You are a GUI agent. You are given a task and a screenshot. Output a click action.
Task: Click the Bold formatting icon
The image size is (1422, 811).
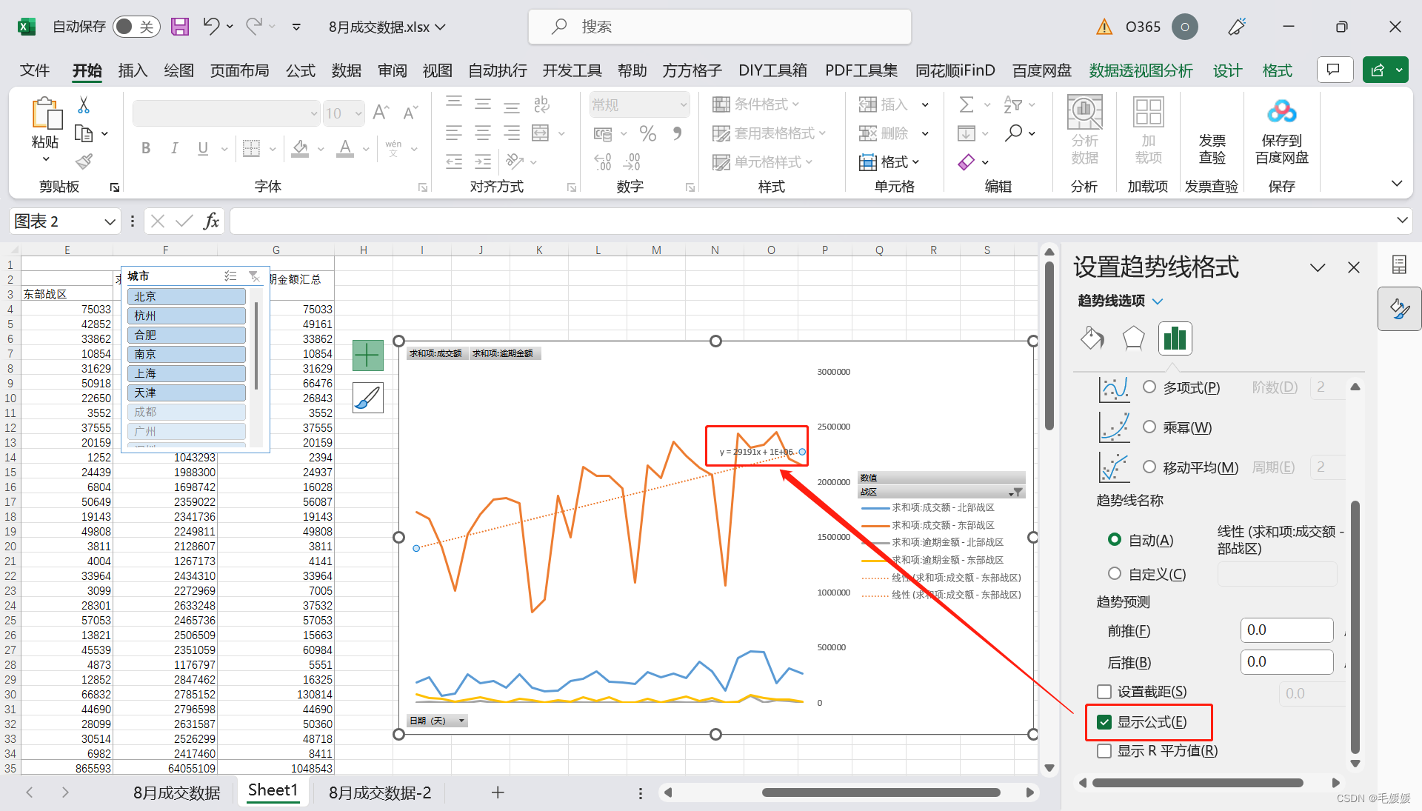146,148
